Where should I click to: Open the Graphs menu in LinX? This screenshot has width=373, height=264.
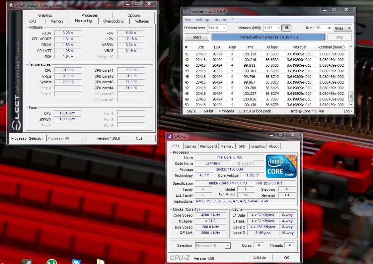click(x=221, y=20)
